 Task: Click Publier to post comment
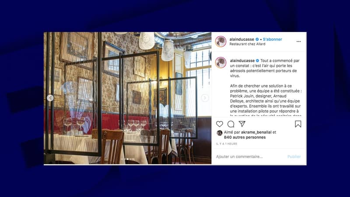click(294, 157)
